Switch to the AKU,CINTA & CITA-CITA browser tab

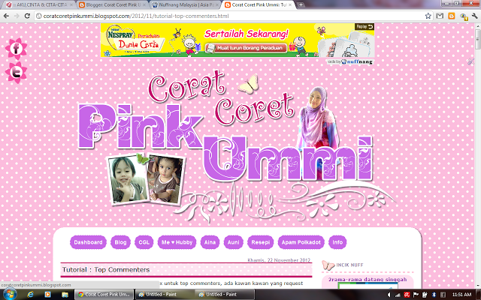coord(38,4)
